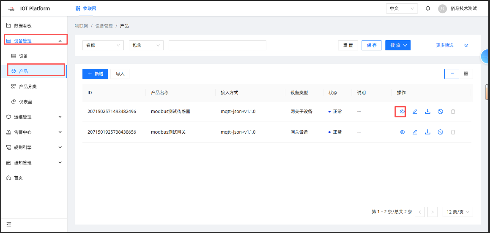Delete icon in modbus测试传感器 row
Image resolution: width=490 pixels, height=233 pixels.
click(x=453, y=111)
